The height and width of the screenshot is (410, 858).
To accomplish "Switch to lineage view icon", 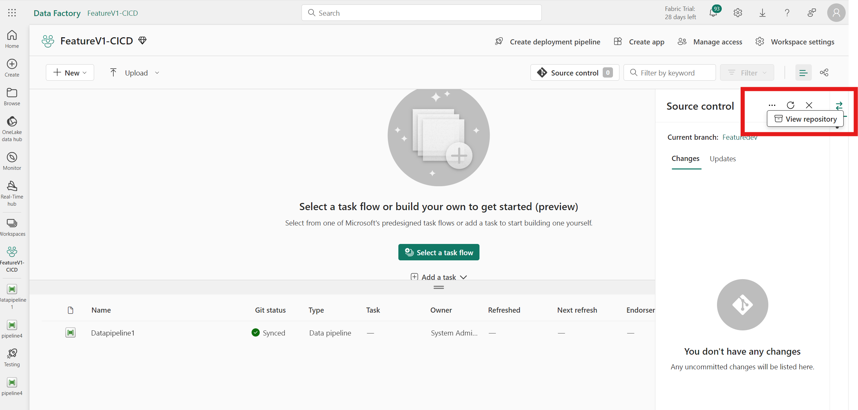I will (824, 72).
